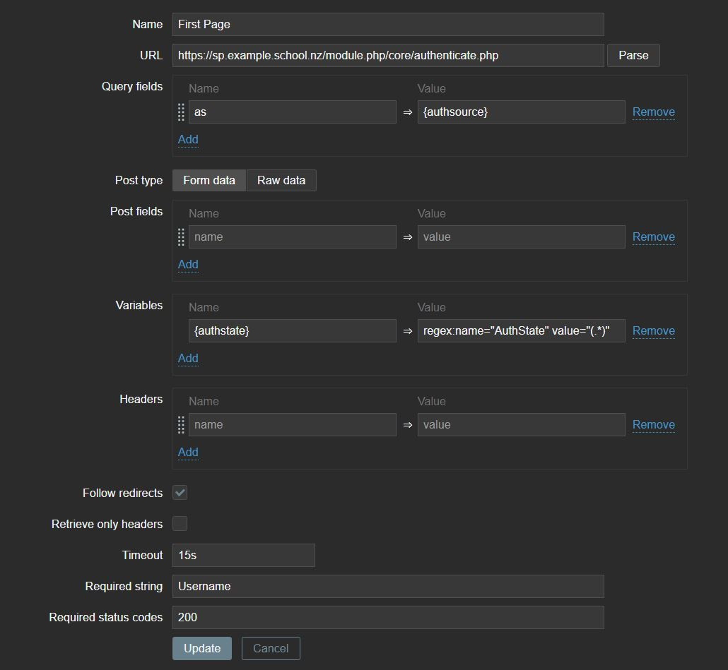Add another post field

pos(188,265)
